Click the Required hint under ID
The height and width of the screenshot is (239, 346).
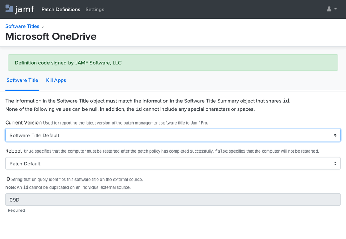point(16,210)
